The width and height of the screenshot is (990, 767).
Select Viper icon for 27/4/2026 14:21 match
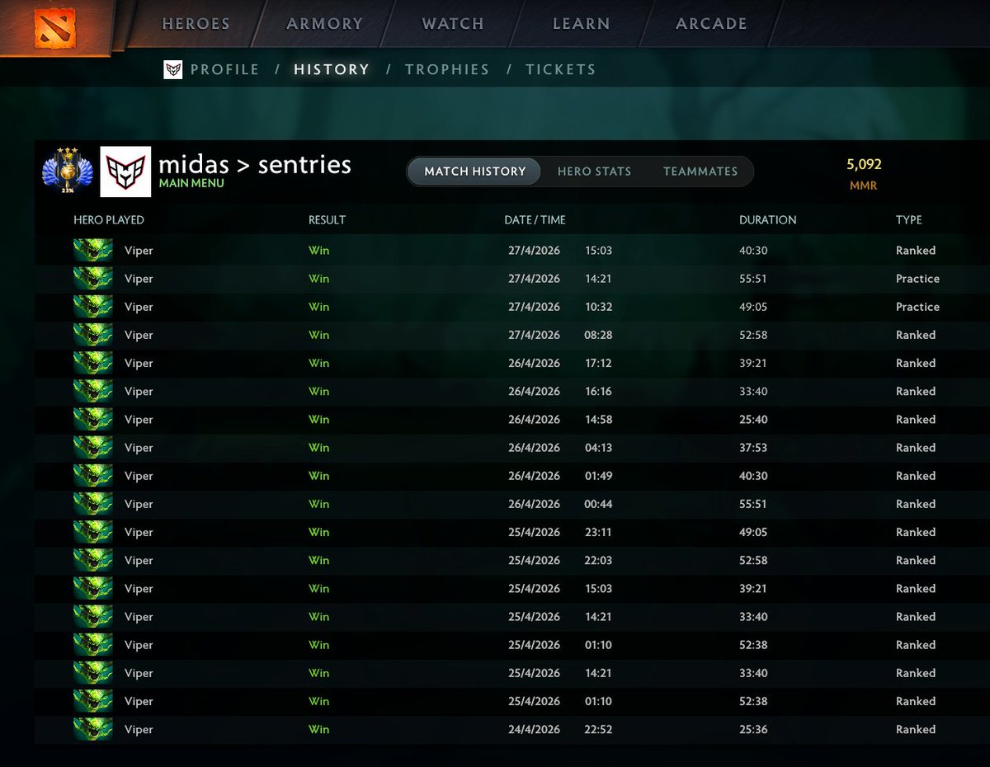coord(93,278)
